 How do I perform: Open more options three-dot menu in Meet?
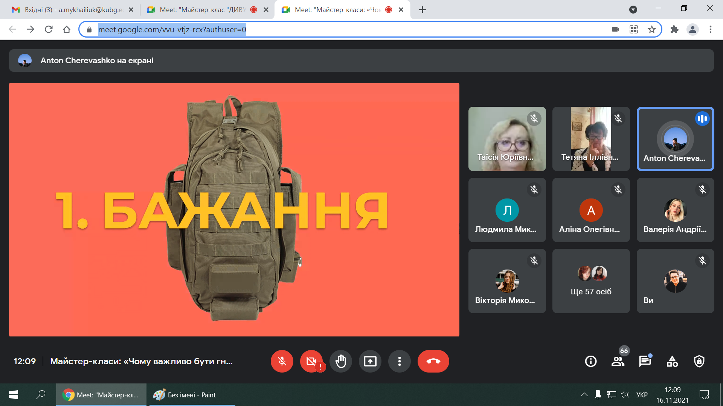(399, 361)
